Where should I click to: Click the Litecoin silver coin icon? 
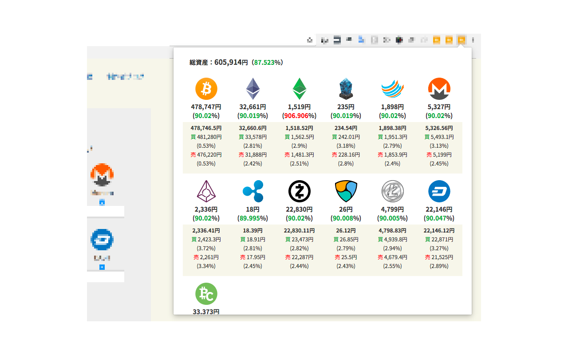click(393, 191)
